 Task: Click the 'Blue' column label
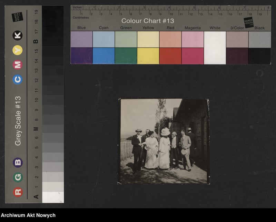click(x=81, y=28)
